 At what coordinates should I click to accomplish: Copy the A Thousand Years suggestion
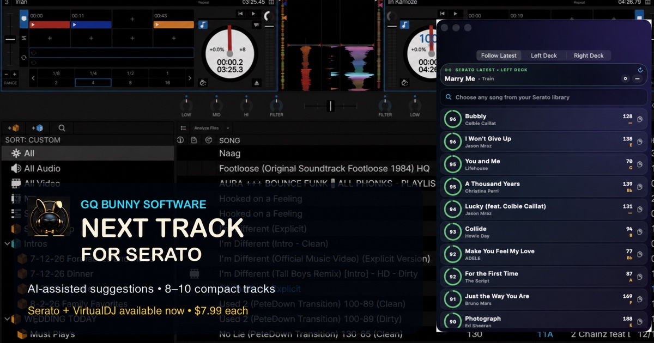[x=640, y=187]
